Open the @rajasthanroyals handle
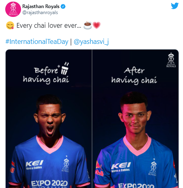The height and width of the screenshot is (188, 183). [x=40, y=12]
